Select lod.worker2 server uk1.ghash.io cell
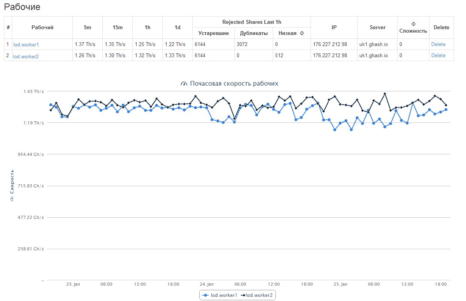466x301 pixels. tap(377, 56)
